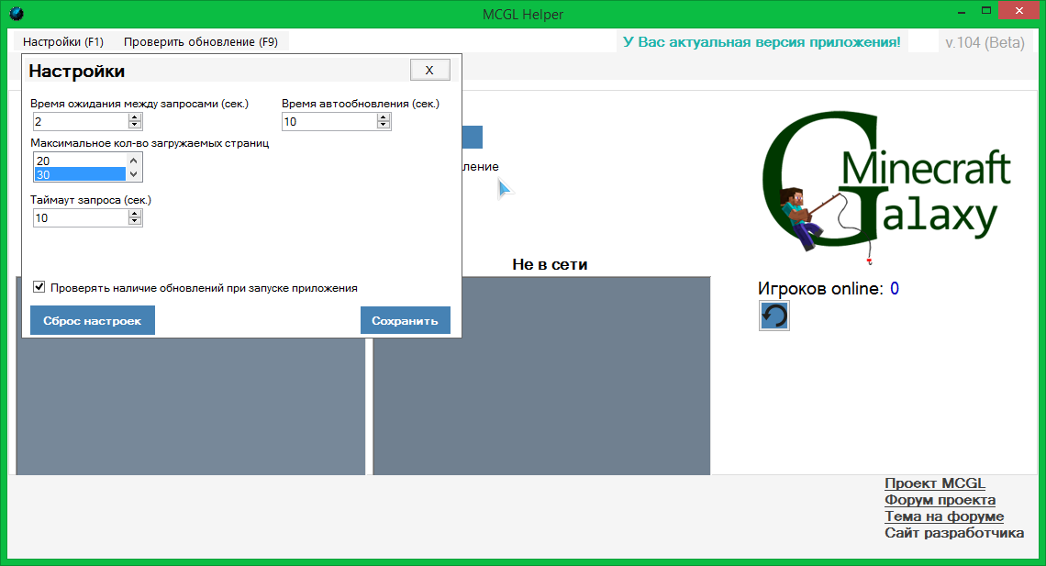Open the Форум проекта link
This screenshot has width=1046, height=566.
point(940,500)
